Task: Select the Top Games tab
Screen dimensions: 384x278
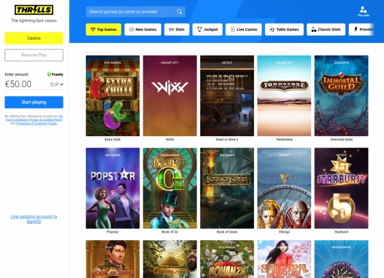Action: (103, 29)
